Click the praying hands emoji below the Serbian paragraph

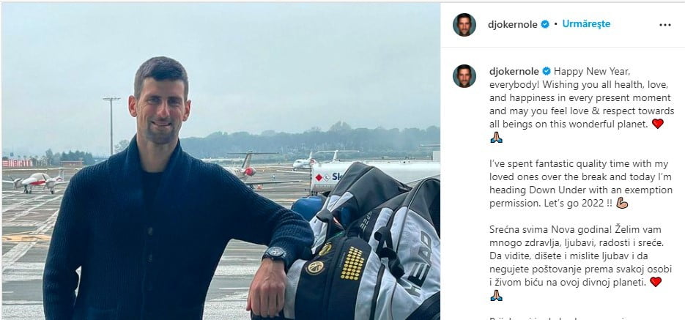pyautogui.click(x=496, y=295)
